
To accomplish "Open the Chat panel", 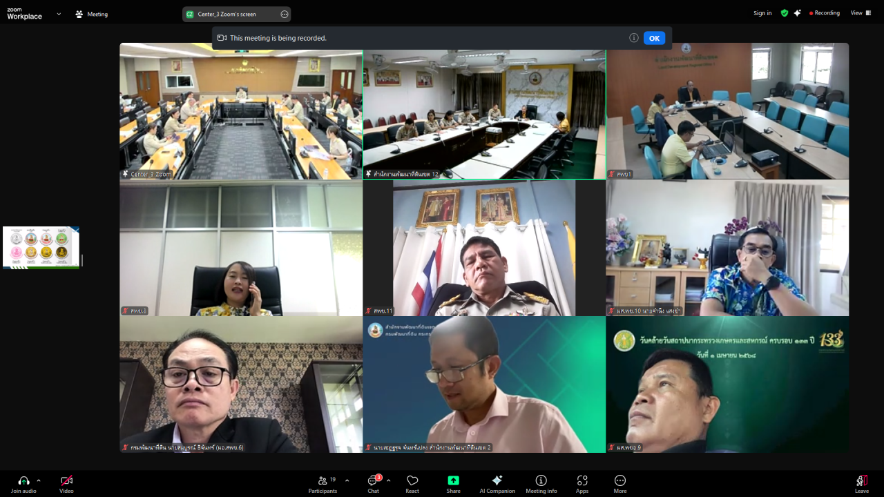I will click(x=373, y=484).
